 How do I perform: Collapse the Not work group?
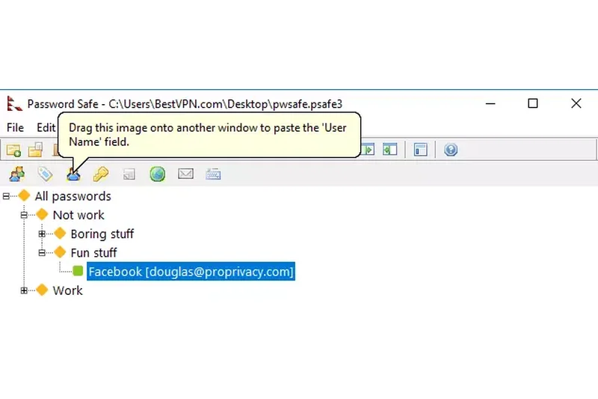tap(24, 215)
